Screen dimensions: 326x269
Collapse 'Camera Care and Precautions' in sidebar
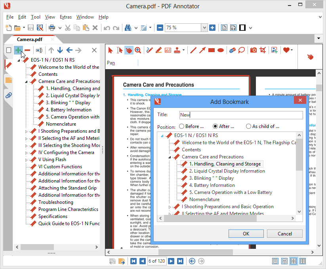(x=27, y=82)
